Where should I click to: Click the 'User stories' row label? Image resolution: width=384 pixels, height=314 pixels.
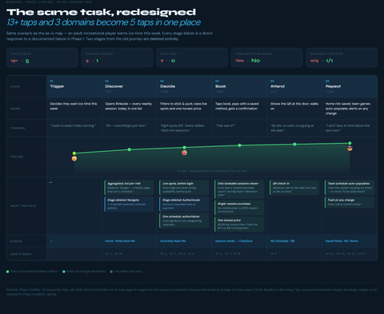[21, 254]
